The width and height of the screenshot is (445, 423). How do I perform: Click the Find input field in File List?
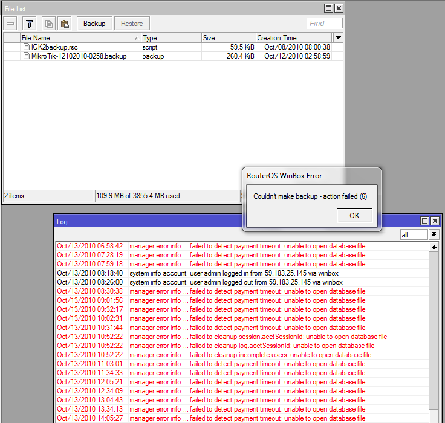tap(325, 23)
